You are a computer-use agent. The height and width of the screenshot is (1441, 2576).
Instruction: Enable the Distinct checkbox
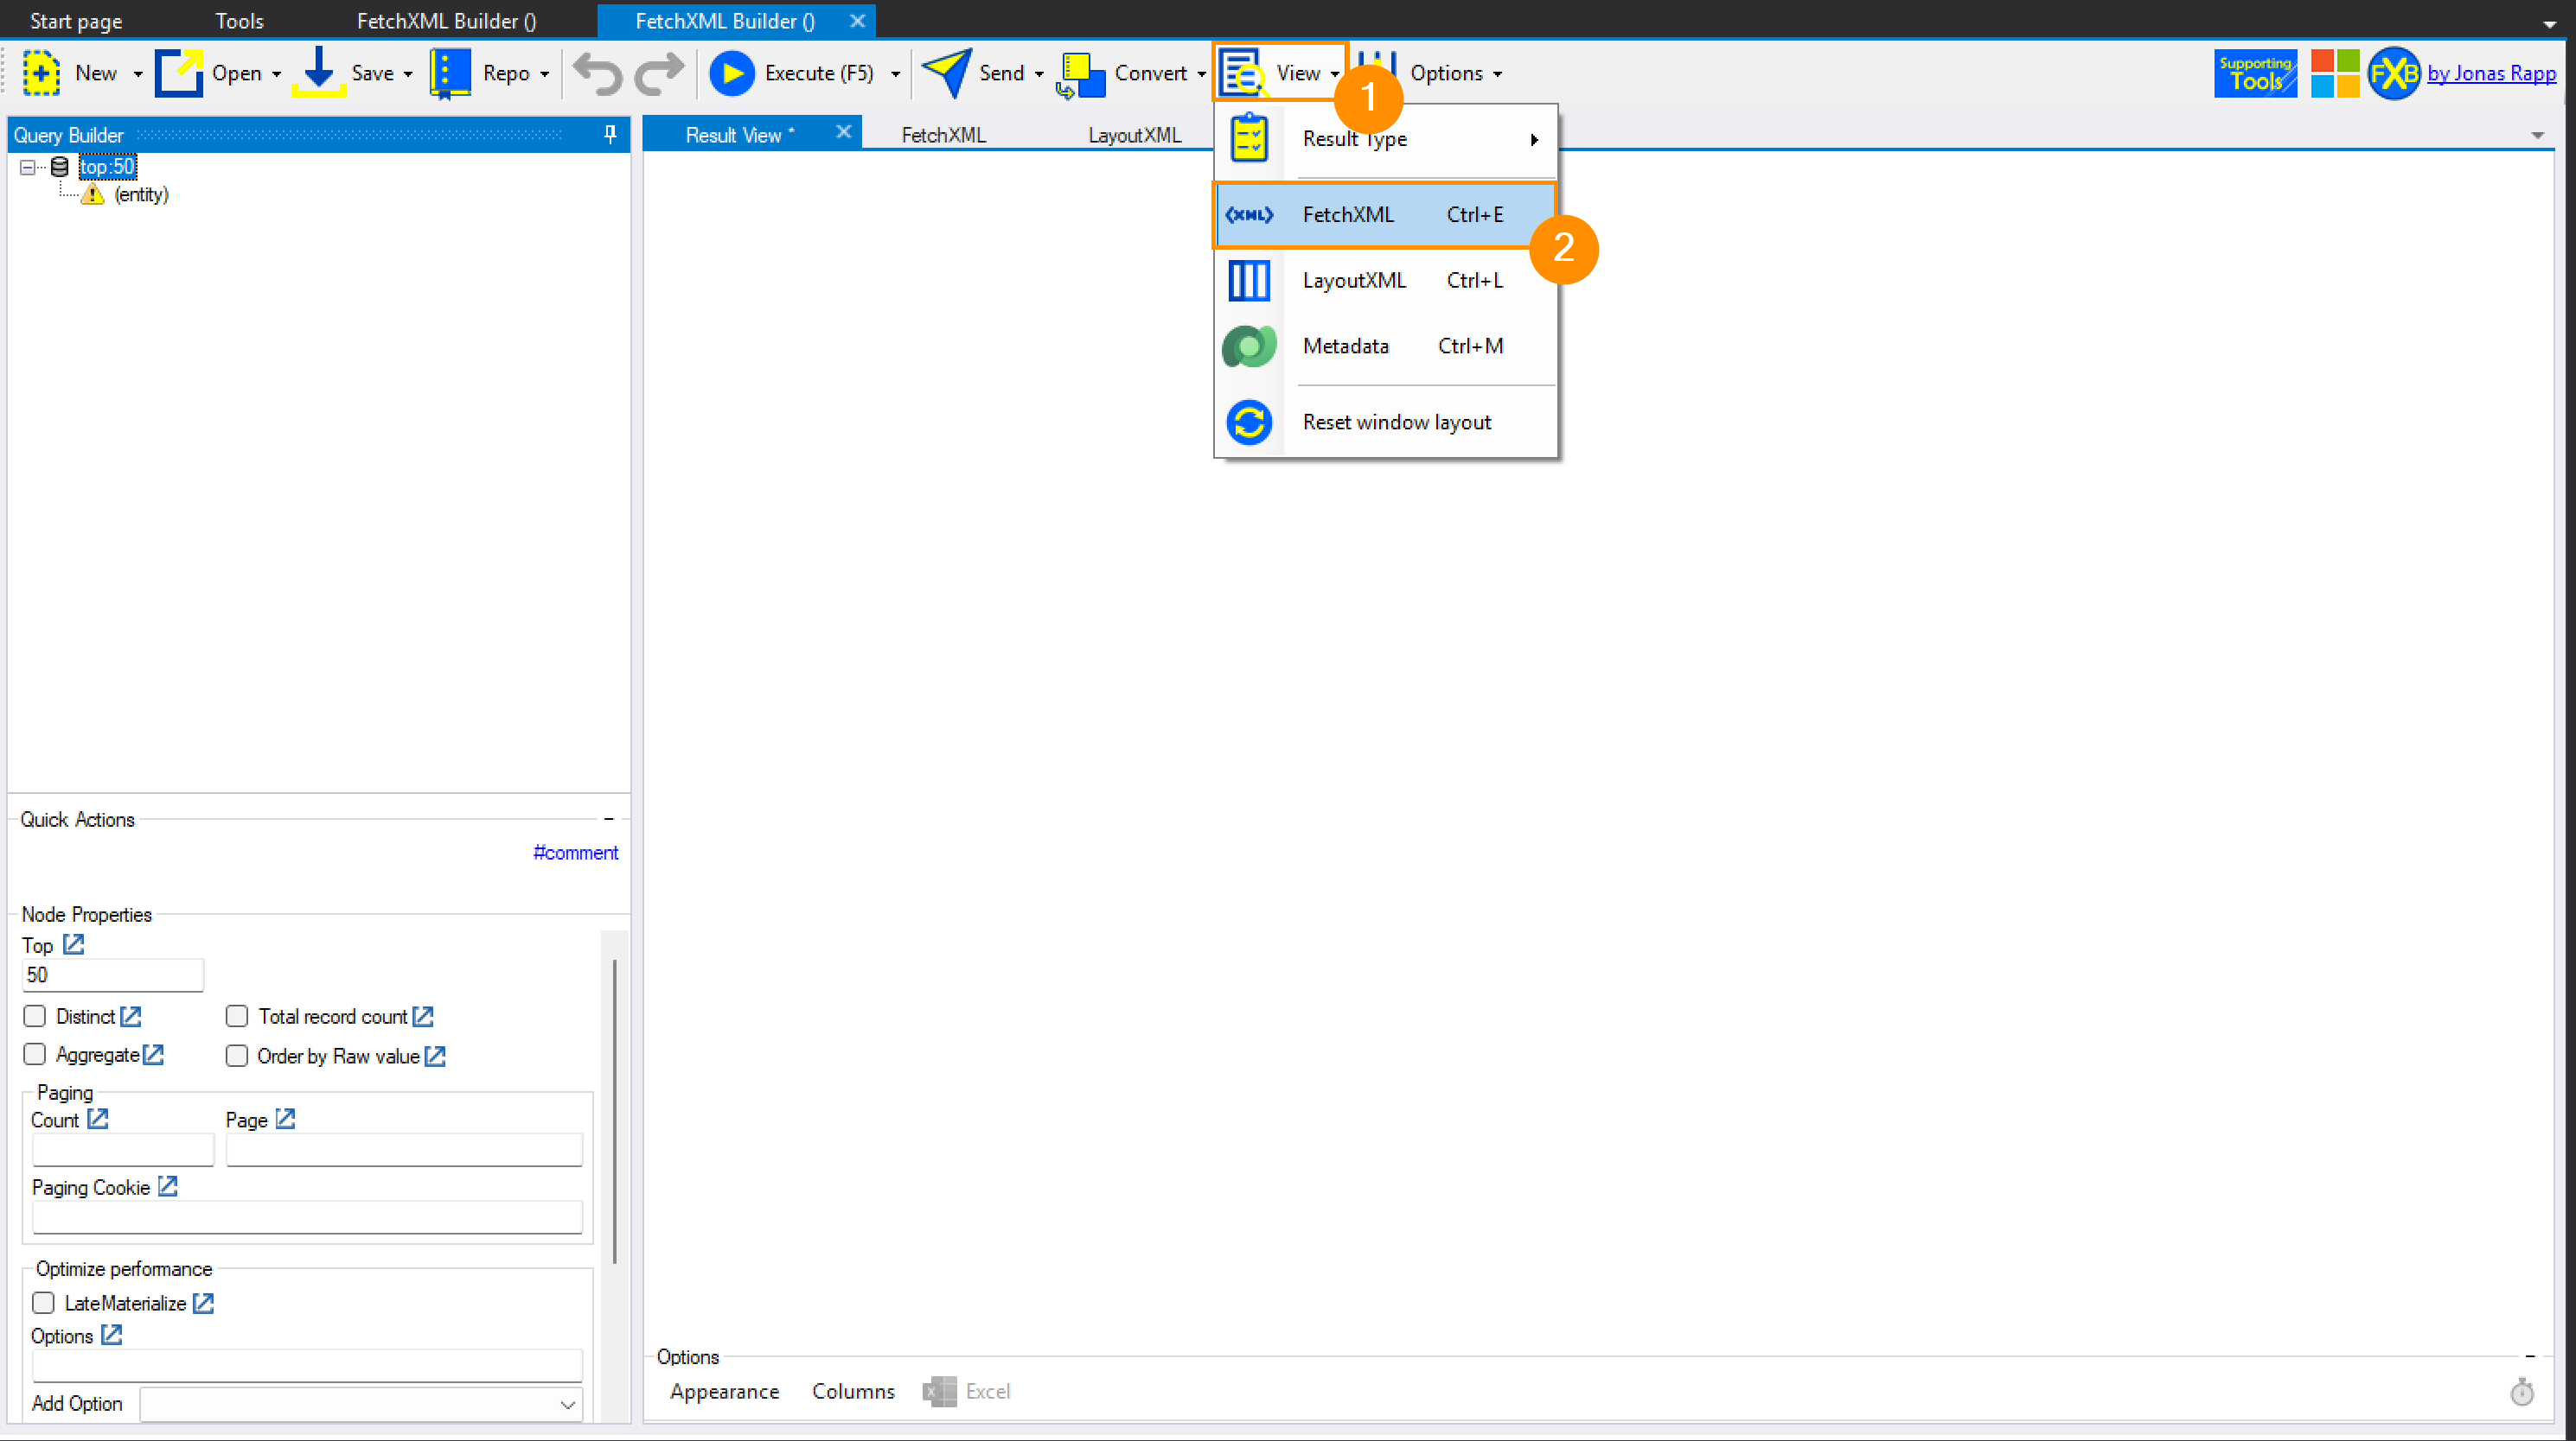tap(35, 1016)
